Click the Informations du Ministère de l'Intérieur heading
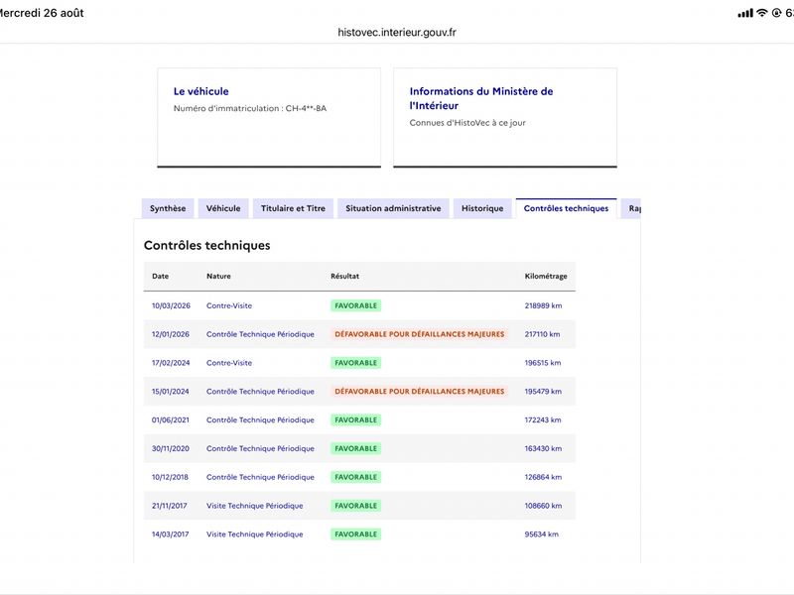Viewport: 794px width, 595px height. (481, 98)
